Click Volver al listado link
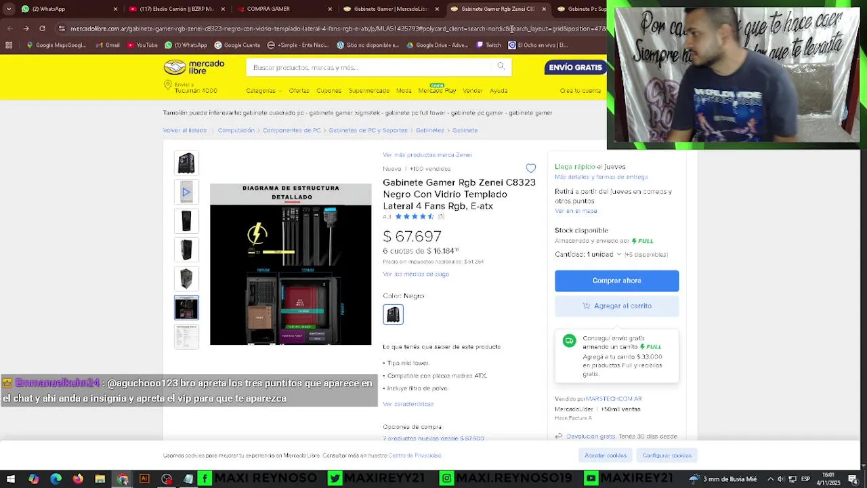Viewport: 867px width, 488px height. [185, 130]
